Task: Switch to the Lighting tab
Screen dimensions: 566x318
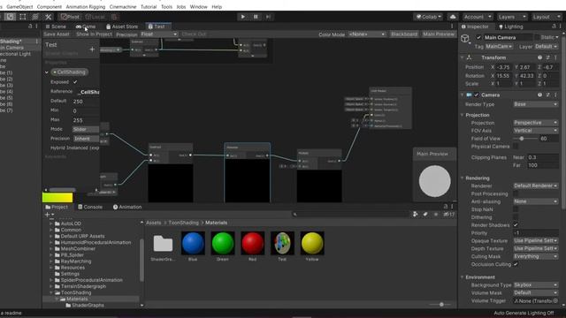Action: (x=511, y=26)
